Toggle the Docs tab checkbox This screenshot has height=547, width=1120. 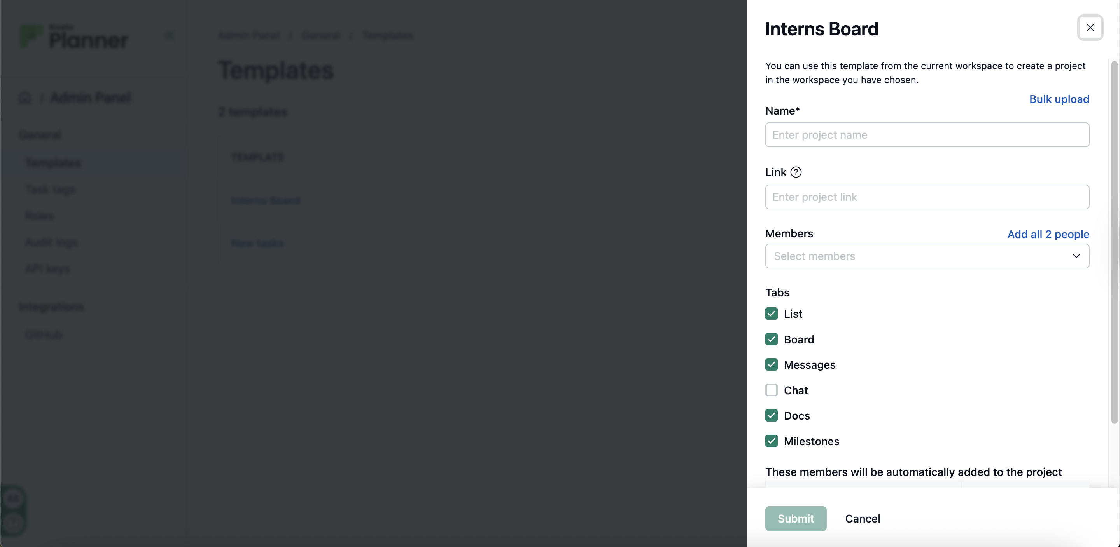pyautogui.click(x=771, y=415)
